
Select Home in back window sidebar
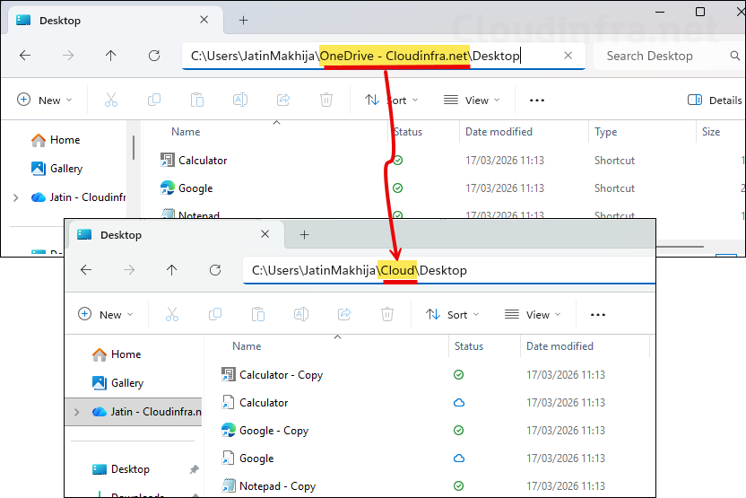pos(56,140)
